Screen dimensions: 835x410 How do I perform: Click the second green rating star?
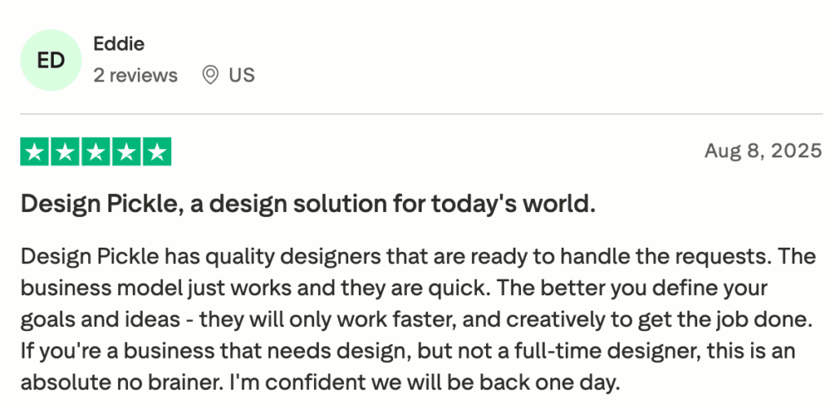tap(65, 152)
